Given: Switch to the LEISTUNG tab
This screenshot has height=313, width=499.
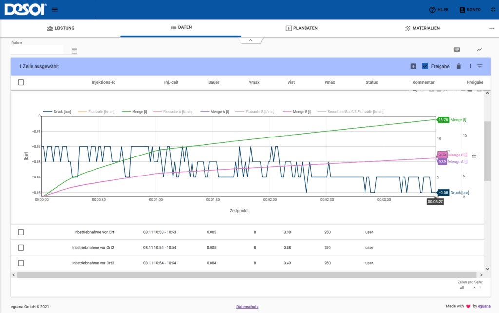Looking at the screenshot, I should (60, 28).
